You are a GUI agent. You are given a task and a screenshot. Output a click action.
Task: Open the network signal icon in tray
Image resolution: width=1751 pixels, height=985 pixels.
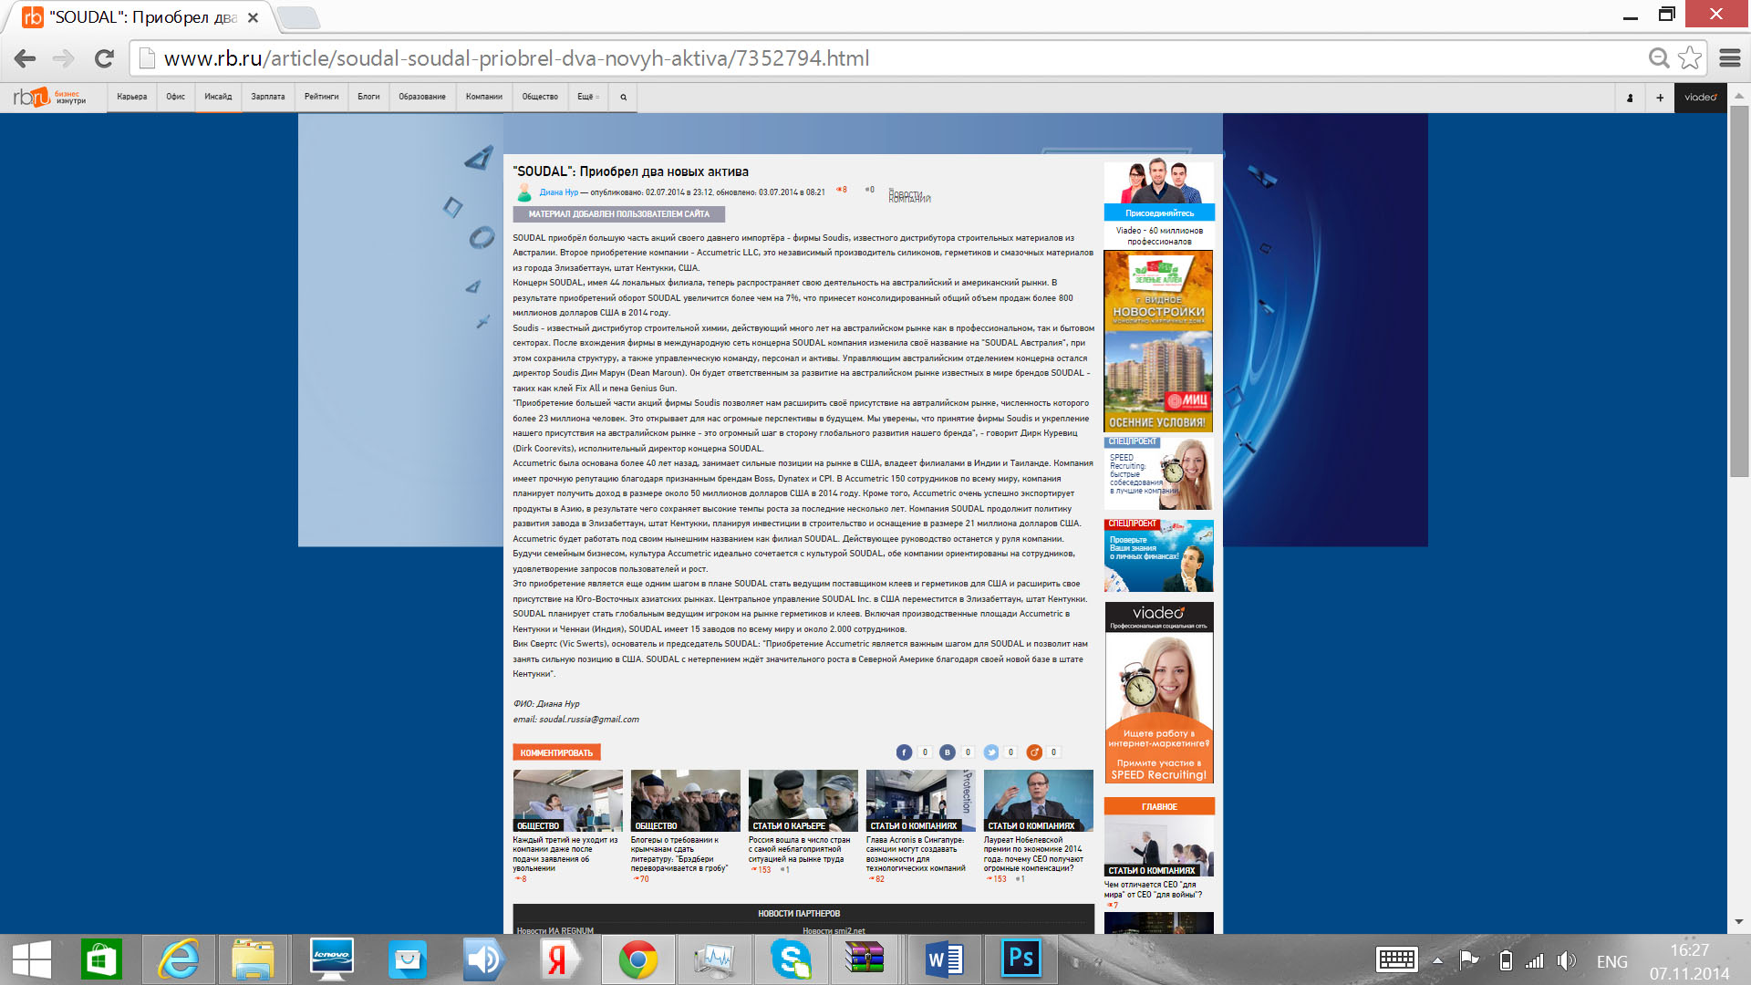(1536, 960)
